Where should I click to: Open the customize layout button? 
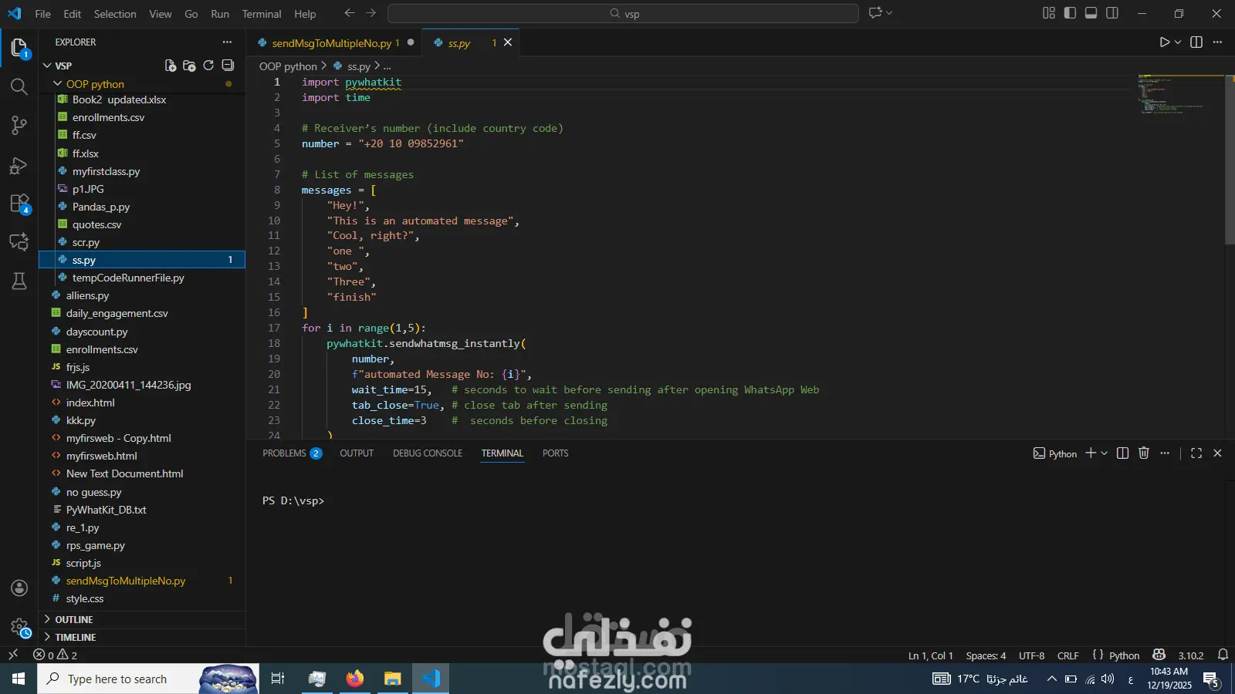1049,13
